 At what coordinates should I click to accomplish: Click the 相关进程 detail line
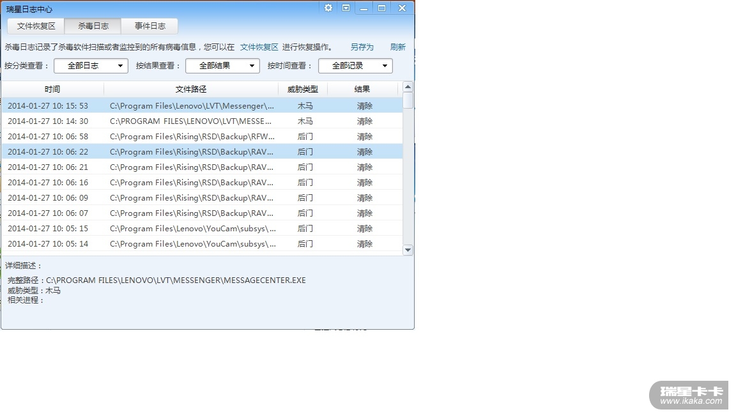pyautogui.click(x=26, y=300)
